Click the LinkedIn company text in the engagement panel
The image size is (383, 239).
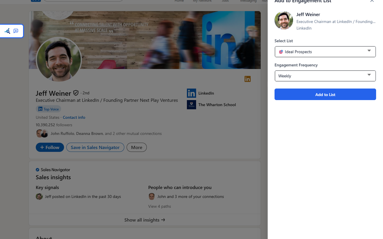click(x=304, y=28)
